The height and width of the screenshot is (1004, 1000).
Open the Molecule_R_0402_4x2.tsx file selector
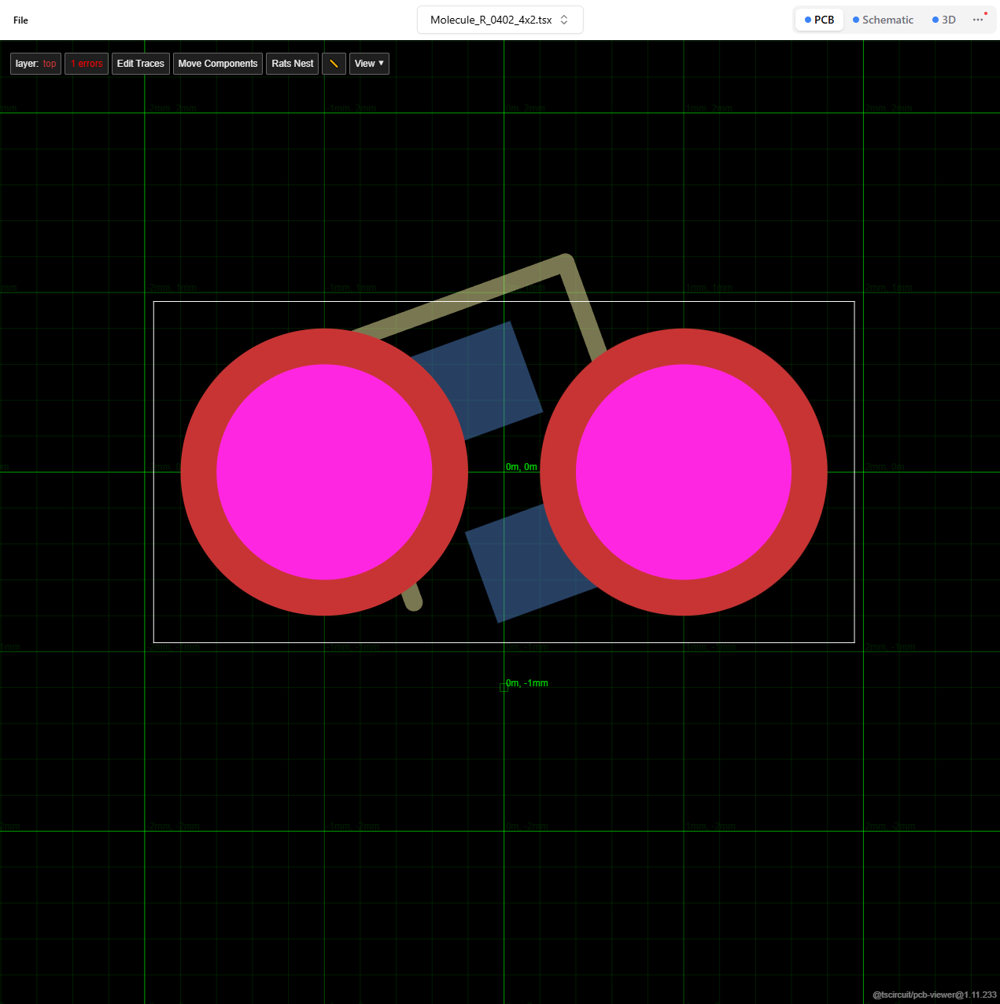500,20
